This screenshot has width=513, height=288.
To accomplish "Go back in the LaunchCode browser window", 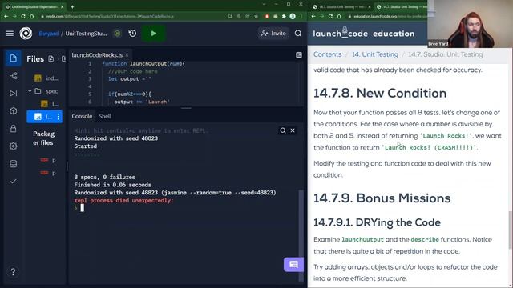I will 313,16.
